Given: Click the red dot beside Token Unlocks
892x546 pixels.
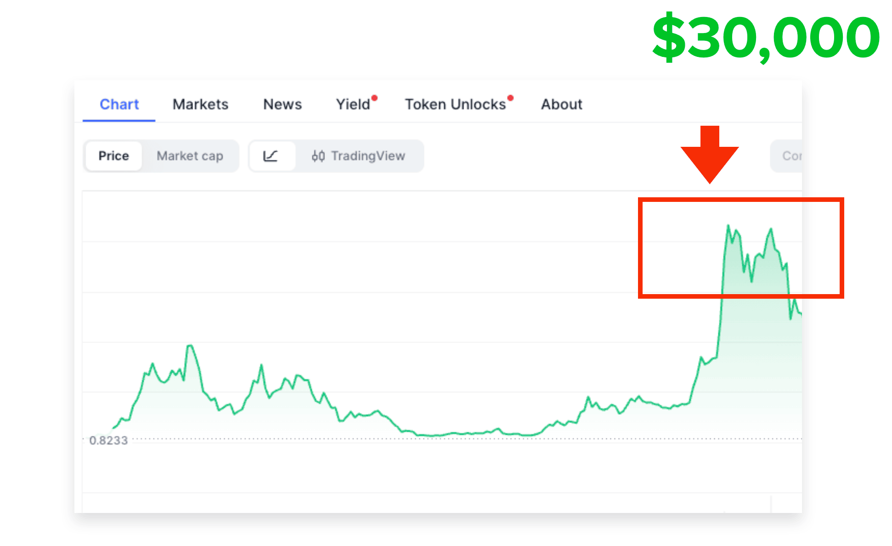Looking at the screenshot, I should (x=510, y=98).
